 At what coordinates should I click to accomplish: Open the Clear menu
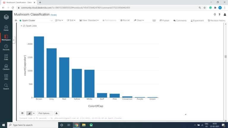(x=139, y=20)
